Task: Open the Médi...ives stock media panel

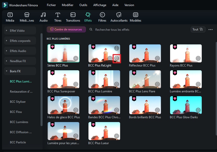Action: pos(27,17)
